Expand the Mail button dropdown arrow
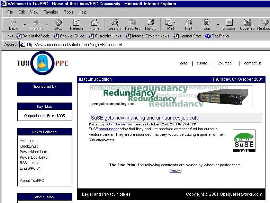Screen dimensions: 270x203 coord(174,22)
